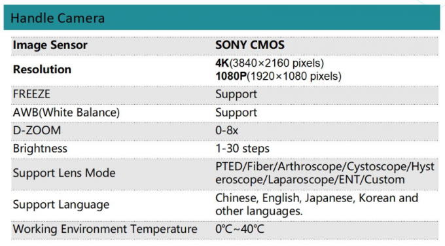Click the 1-30 steps value
The height and width of the screenshot is (246, 445).
[242, 149]
